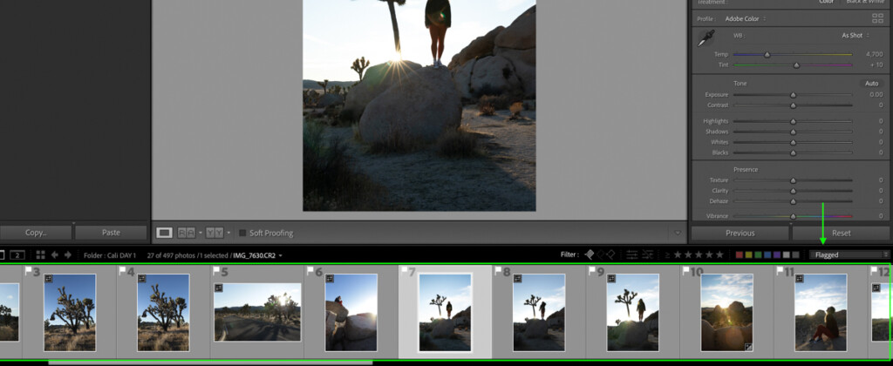Click develop badge on thumbnail 6
Image resolution: width=893 pixels, height=366 pixels.
[329, 279]
